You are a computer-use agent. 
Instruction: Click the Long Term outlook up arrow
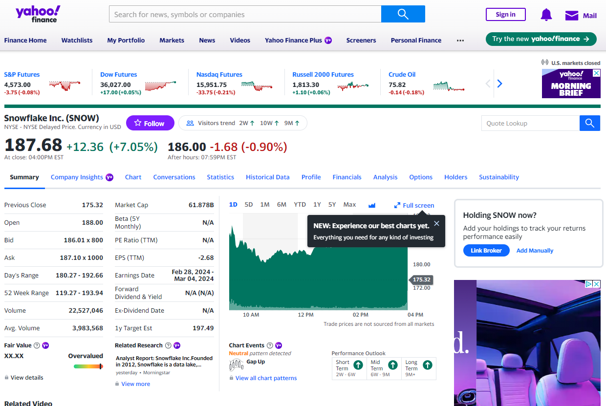point(428,365)
